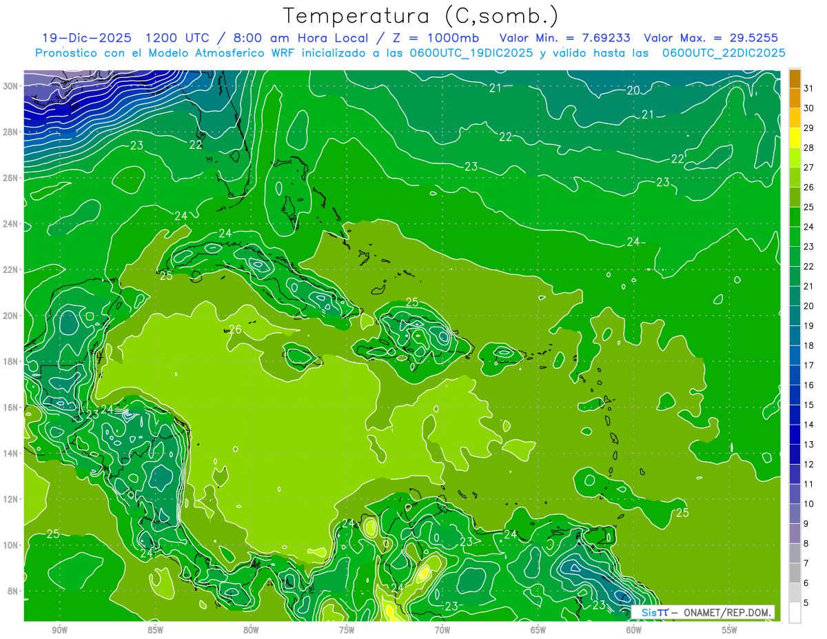Click the 'ONAMET/REP.DOM.' credit label
The width and height of the screenshot is (827, 639).
728,612
